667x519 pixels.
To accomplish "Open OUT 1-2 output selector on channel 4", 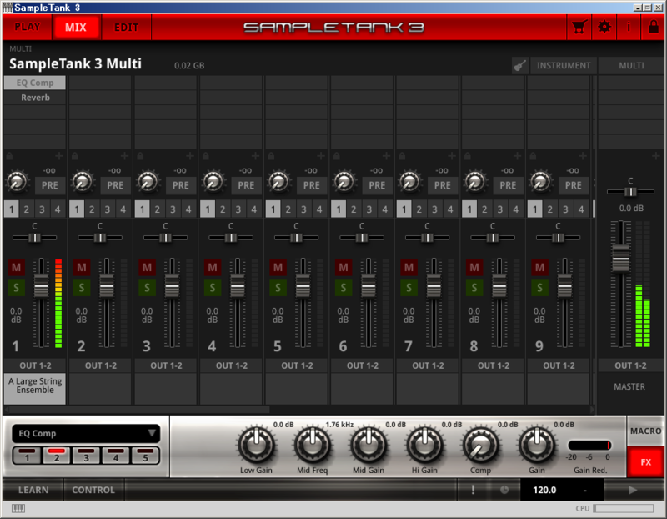I will 232,365.
